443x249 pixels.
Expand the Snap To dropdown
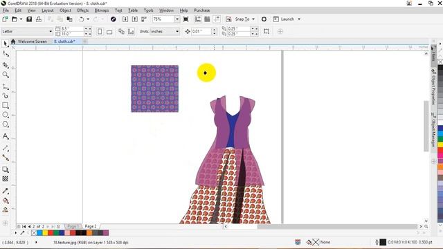pyautogui.click(x=253, y=19)
